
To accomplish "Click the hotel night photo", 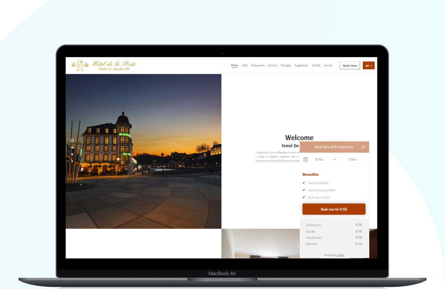I will point(143,151).
